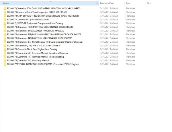
Task: Select EX2000-7B(Cummins T4F) Workshop Manual folder name
Action: click(x=28, y=61)
